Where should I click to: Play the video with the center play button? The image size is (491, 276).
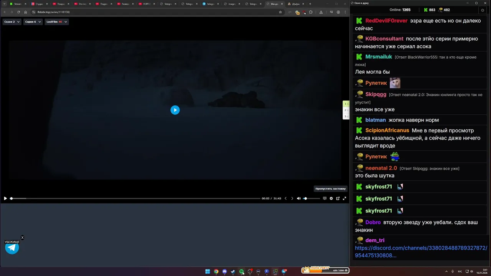coord(175,110)
